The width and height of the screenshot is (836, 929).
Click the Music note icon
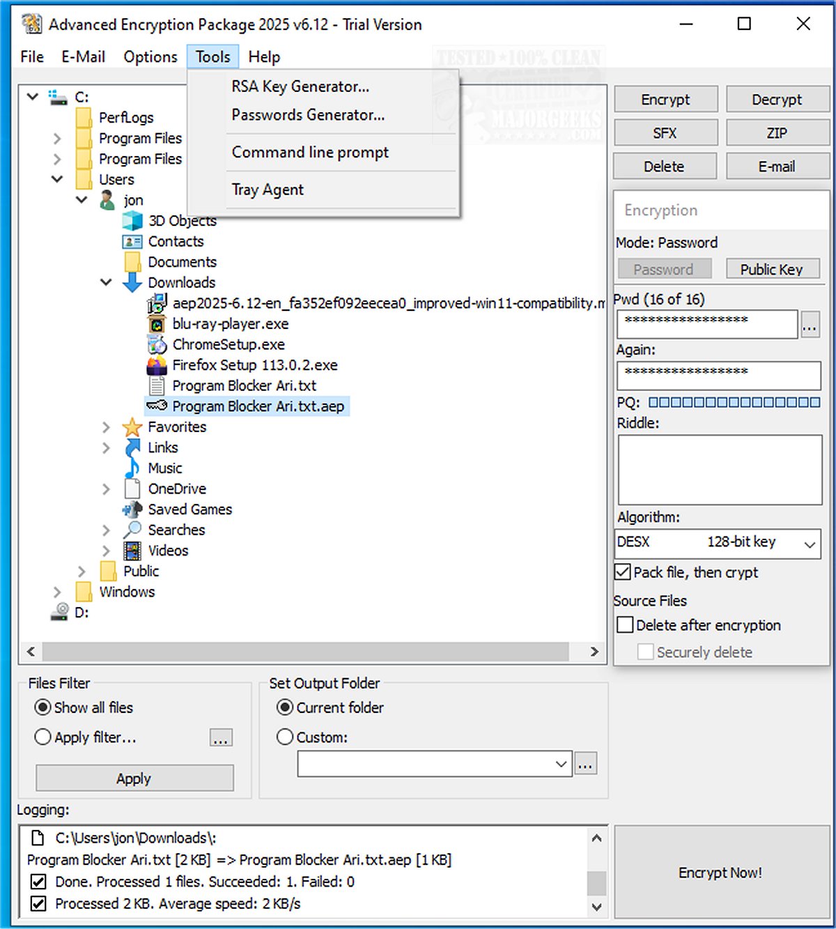tap(132, 468)
